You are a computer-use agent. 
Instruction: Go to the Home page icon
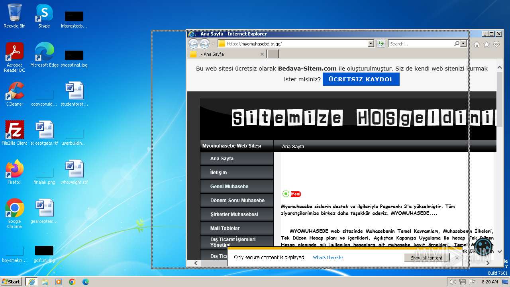[477, 44]
